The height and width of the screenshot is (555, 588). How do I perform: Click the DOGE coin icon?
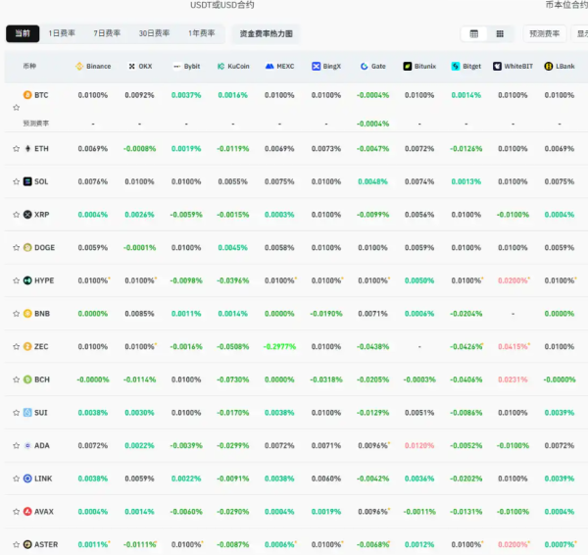click(27, 248)
